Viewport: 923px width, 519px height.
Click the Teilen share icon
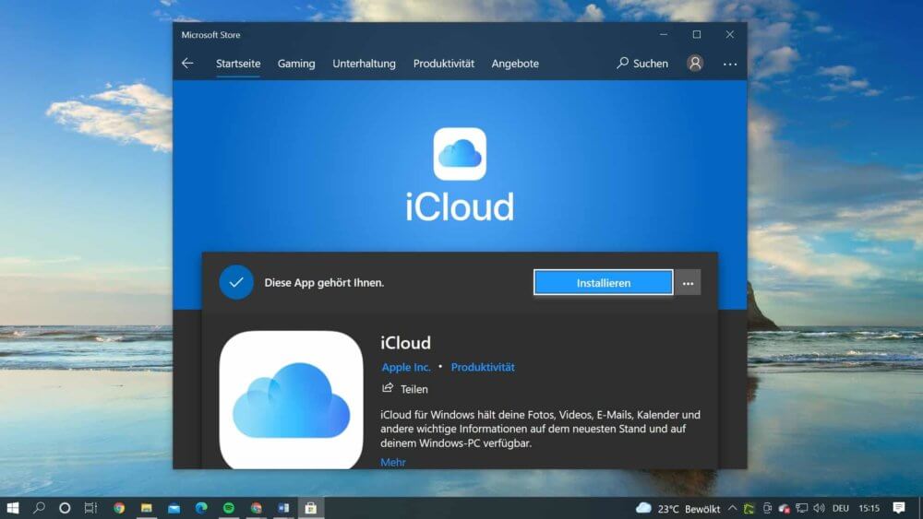[x=388, y=388]
